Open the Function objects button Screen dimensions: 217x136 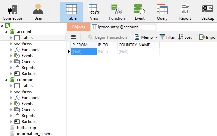pyautogui.click(x=117, y=12)
